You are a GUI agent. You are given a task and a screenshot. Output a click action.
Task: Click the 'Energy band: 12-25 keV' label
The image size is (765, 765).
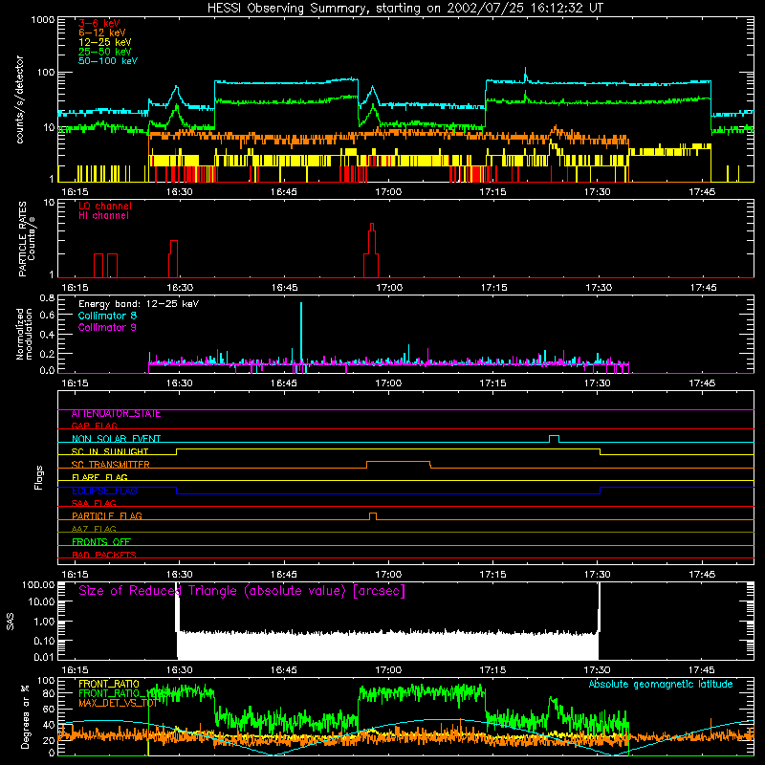pyautogui.click(x=139, y=304)
